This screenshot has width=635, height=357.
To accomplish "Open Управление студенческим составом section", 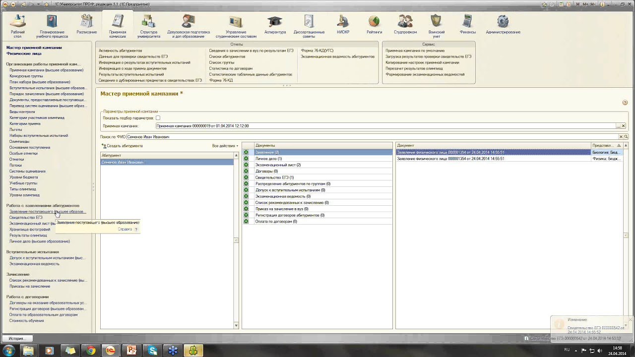I will 236,26.
